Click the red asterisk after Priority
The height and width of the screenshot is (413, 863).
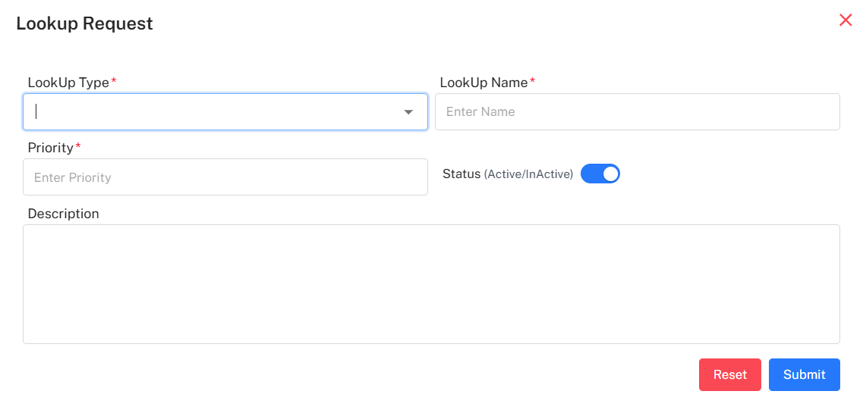point(77,146)
